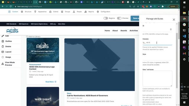This screenshot has height=106, width=189.
Task: Open the Structure admin menu
Action: click(x=26, y=12)
